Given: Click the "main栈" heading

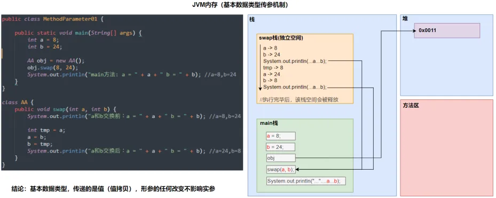Looking at the screenshot, I should coord(269,123).
